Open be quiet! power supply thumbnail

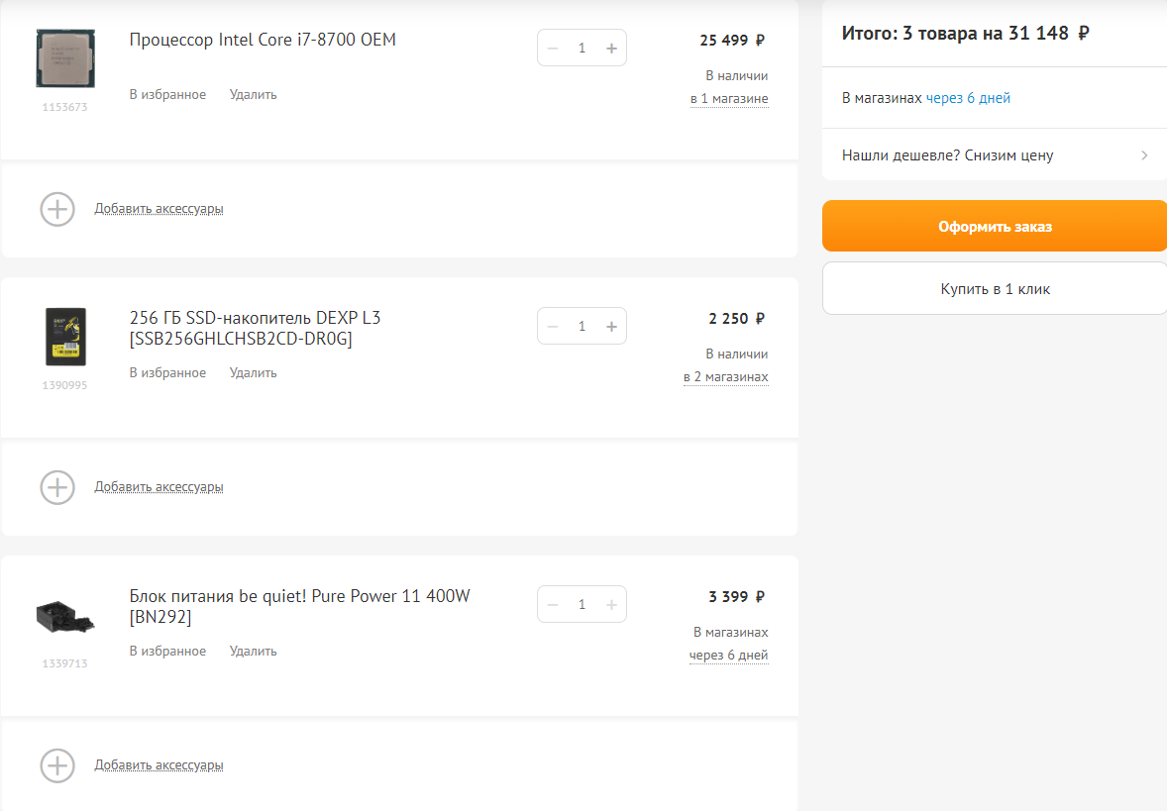pyautogui.click(x=65, y=615)
